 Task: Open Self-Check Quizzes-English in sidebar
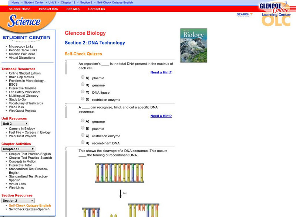30,206
